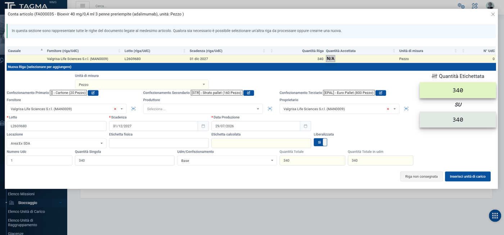
Task: Sort the table by the Causale column
Action: [25, 51]
